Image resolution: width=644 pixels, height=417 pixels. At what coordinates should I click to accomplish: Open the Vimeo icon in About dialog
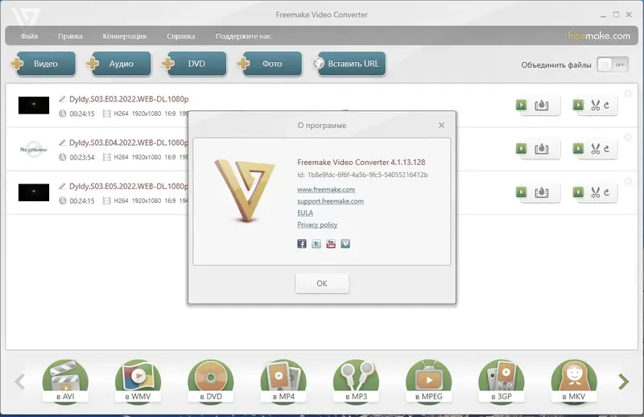click(345, 244)
